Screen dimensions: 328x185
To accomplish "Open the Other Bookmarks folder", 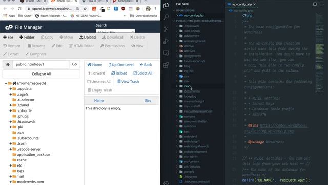I will click(143, 16).
